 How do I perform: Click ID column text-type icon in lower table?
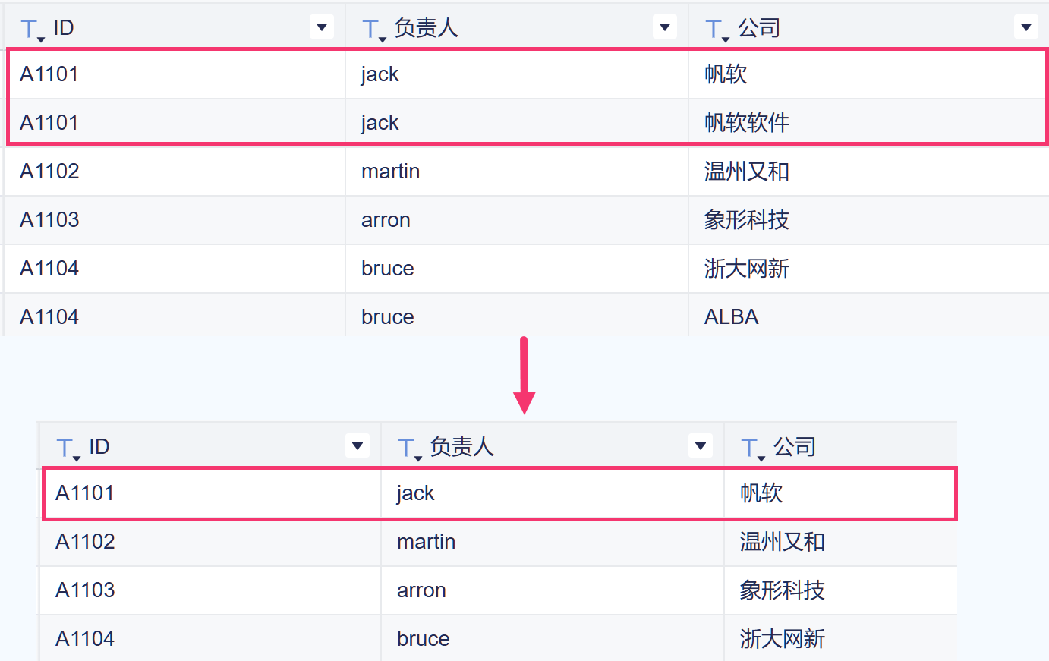(x=67, y=449)
